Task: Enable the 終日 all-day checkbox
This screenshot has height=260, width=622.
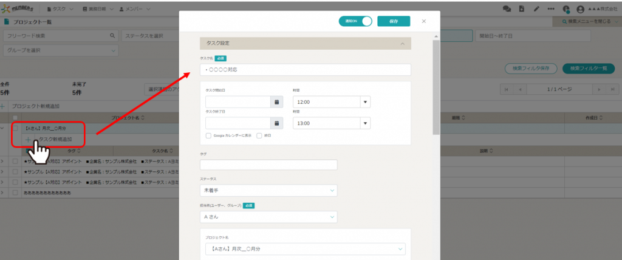Action: click(x=259, y=135)
